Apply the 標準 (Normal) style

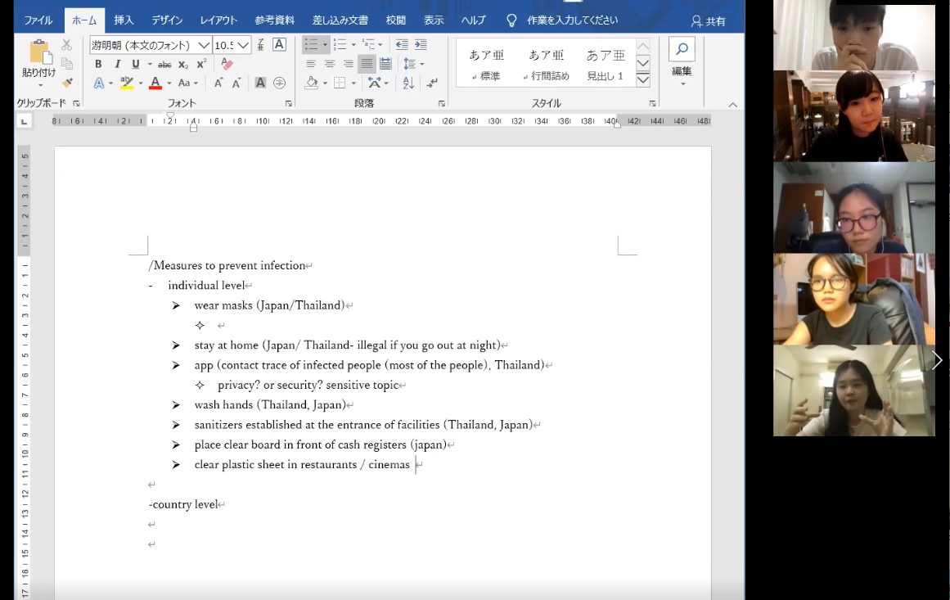pyautogui.click(x=486, y=64)
